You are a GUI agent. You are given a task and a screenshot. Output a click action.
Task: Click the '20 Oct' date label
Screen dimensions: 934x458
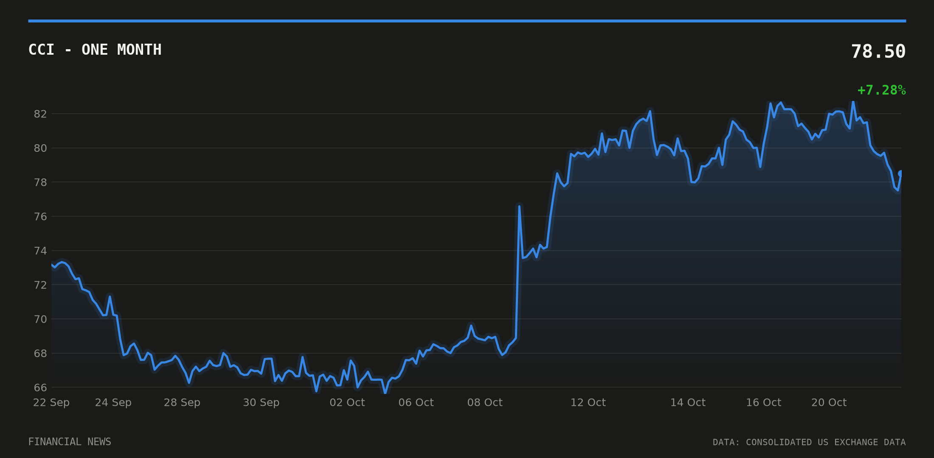(829, 402)
